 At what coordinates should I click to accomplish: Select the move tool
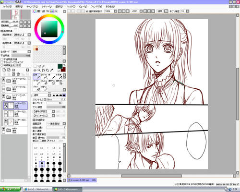tap(35, 70)
